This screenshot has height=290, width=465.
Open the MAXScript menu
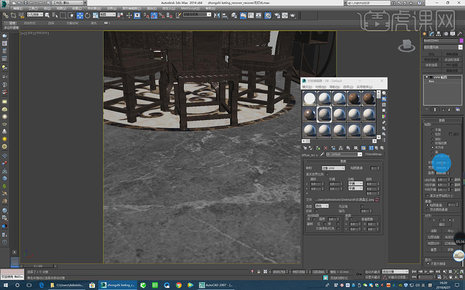191,8
